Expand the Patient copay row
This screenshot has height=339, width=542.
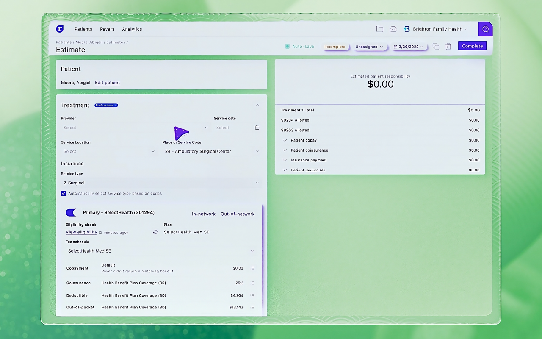pyautogui.click(x=285, y=140)
